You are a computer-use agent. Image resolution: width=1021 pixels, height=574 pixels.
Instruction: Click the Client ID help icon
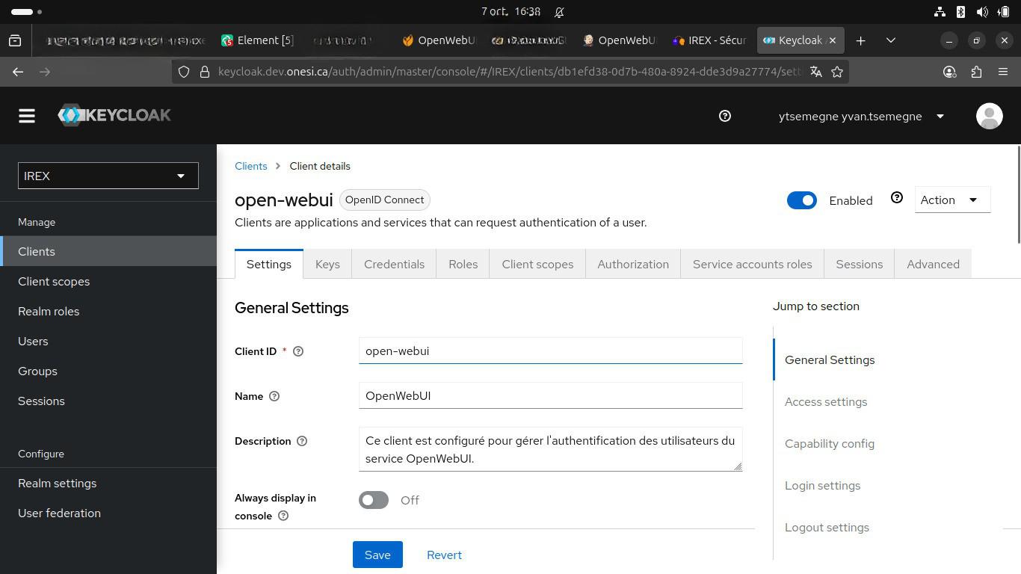[298, 351]
